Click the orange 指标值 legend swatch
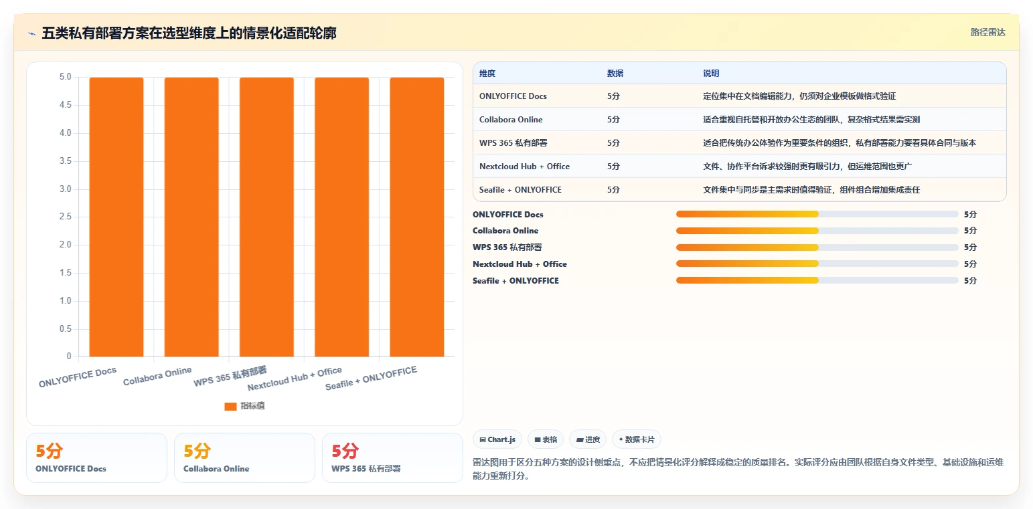This screenshot has height=509, width=1033. (230, 406)
